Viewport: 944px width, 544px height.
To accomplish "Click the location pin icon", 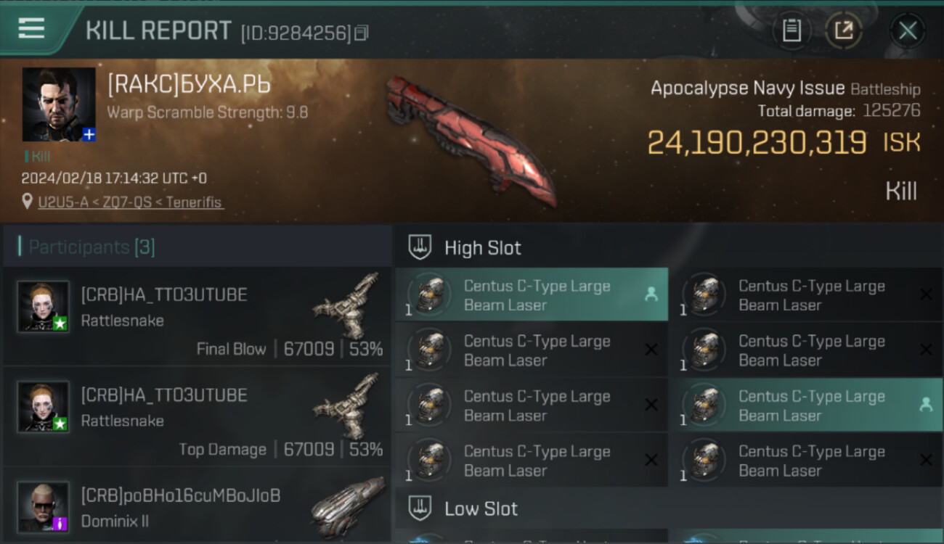I will (28, 202).
